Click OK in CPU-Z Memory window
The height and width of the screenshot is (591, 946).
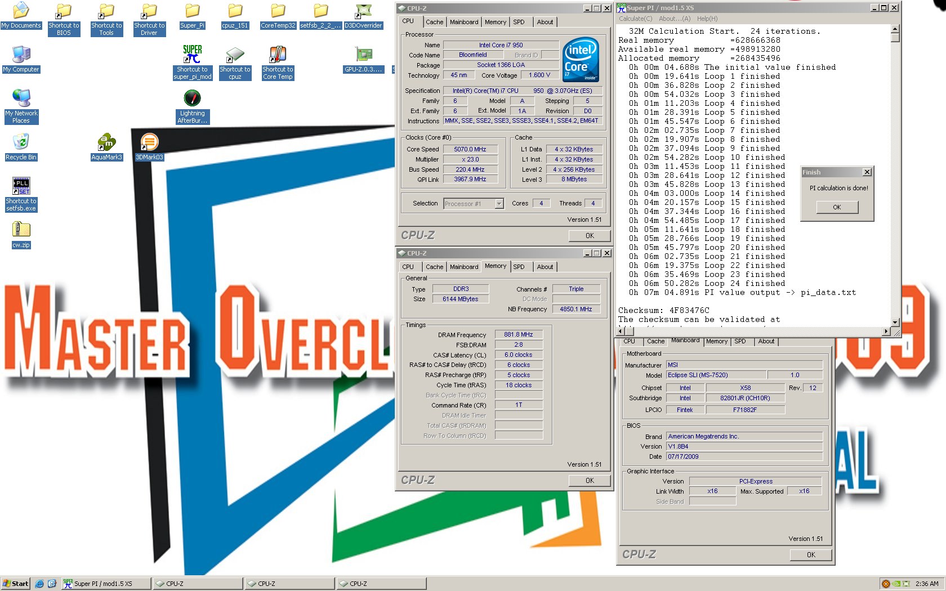pos(590,481)
